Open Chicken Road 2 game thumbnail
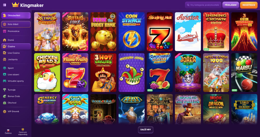The height and width of the screenshot is (137, 260). pyautogui.click(x=47, y=72)
